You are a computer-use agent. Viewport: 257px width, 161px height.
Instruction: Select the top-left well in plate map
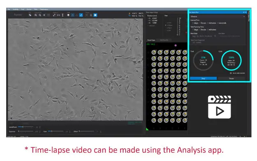(x=154, y=52)
